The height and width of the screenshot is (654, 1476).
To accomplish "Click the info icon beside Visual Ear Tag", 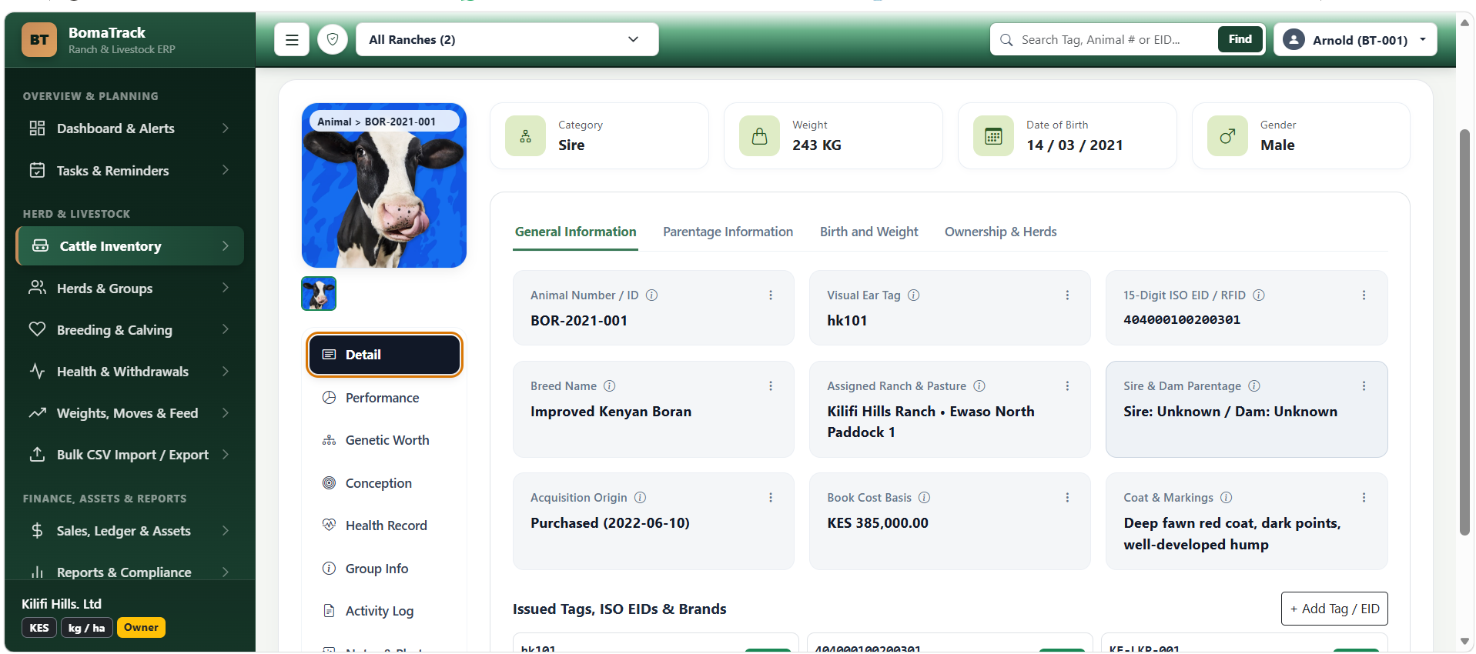I will click(x=914, y=295).
